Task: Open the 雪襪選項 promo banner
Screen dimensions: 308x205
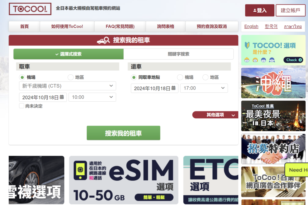Action: (x=36, y=180)
